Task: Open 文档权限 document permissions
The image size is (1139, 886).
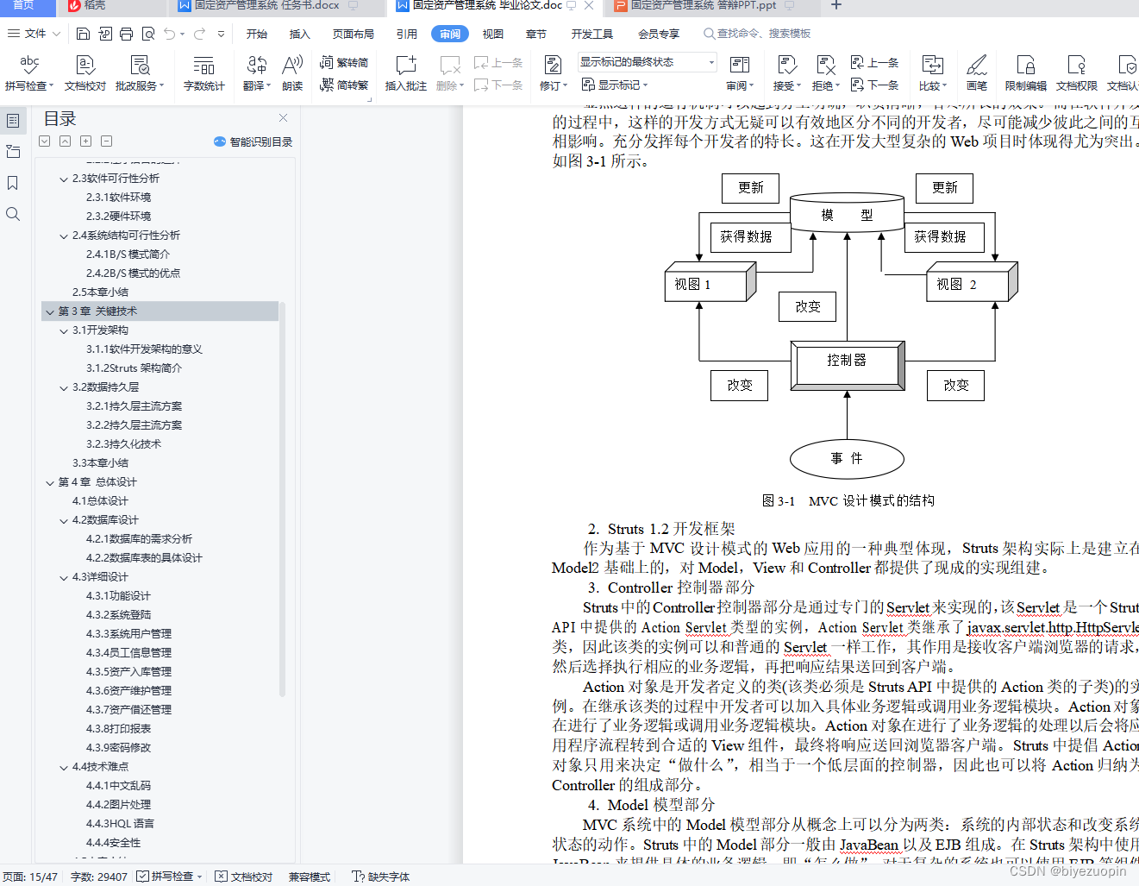Action: (1076, 72)
